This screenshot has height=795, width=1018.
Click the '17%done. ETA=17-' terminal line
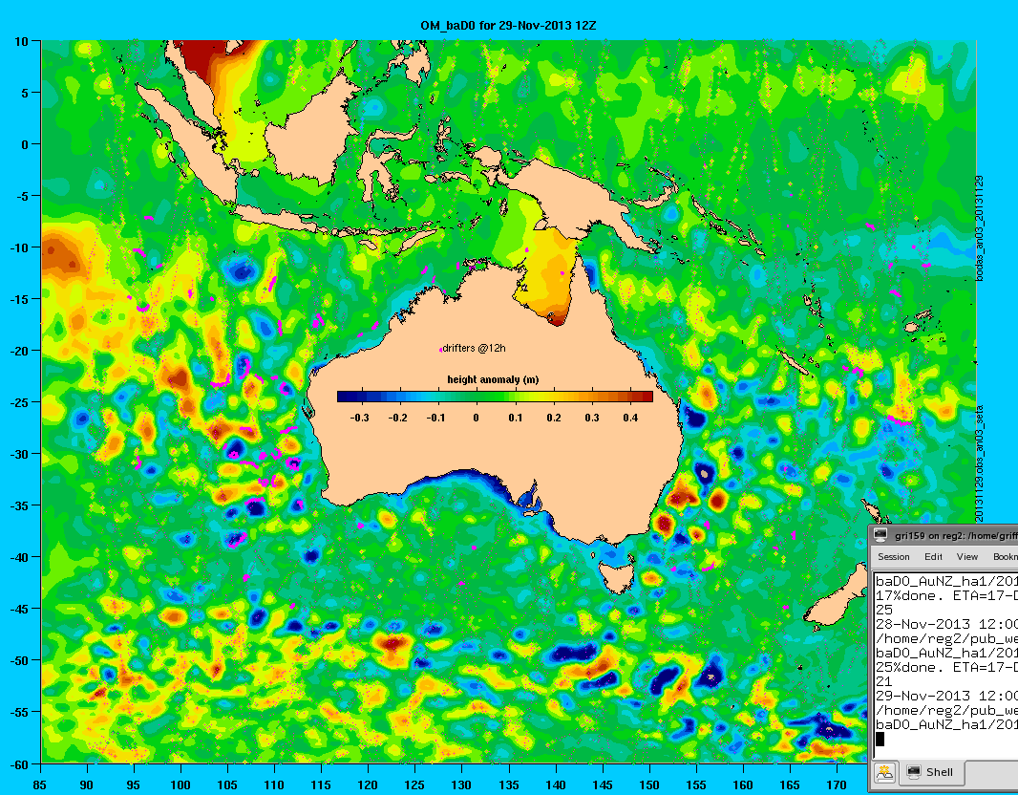click(x=946, y=595)
